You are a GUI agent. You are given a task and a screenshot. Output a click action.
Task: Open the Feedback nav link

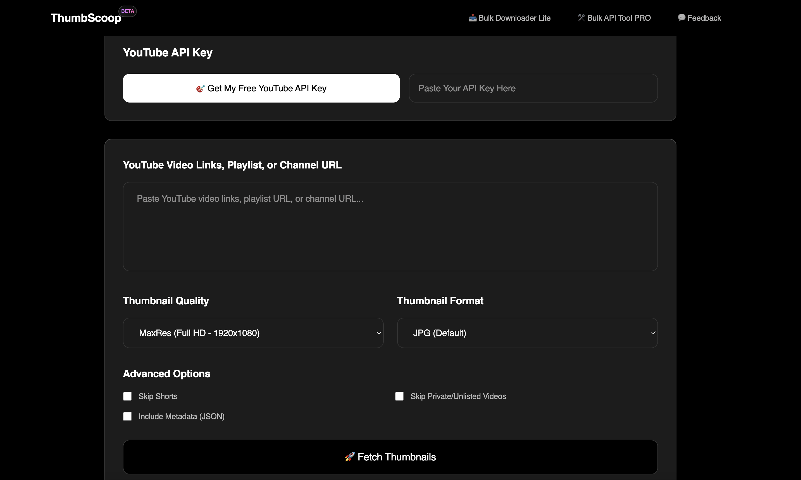704,18
